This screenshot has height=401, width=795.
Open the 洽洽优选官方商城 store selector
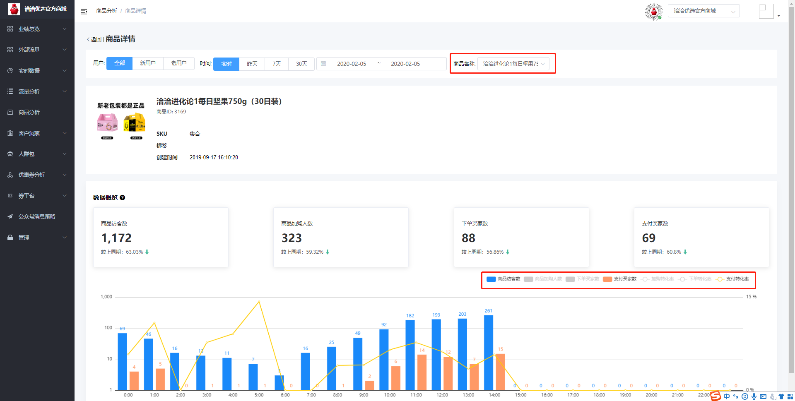pyautogui.click(x=703, y=11)
